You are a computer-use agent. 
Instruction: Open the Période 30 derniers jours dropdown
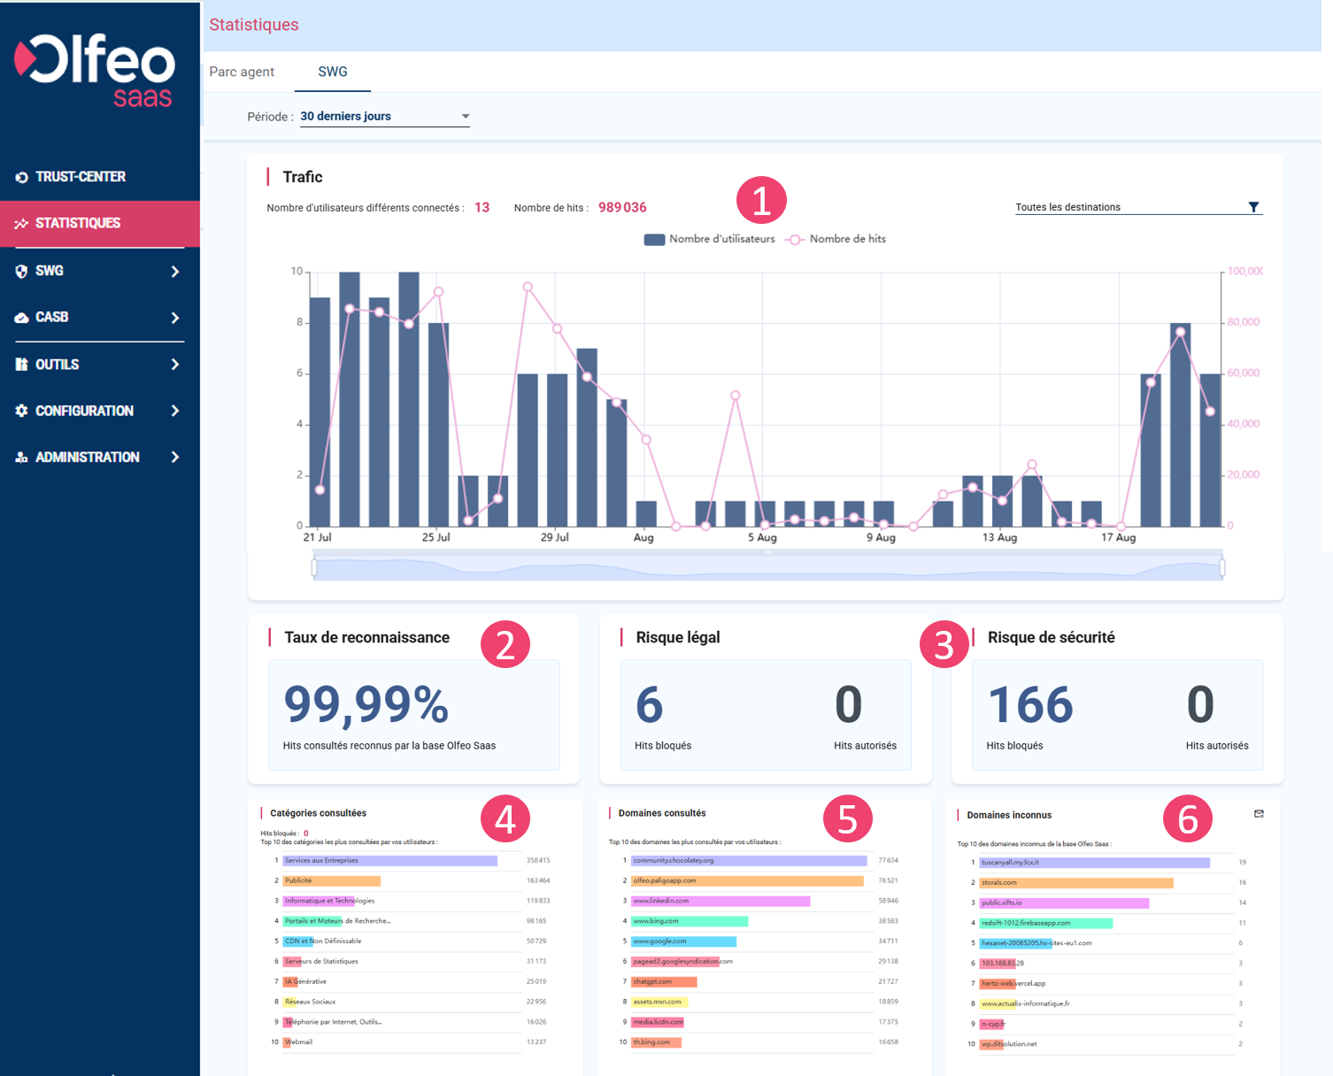384,117
